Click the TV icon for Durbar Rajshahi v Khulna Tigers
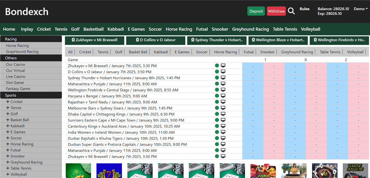 click(223, 138)
